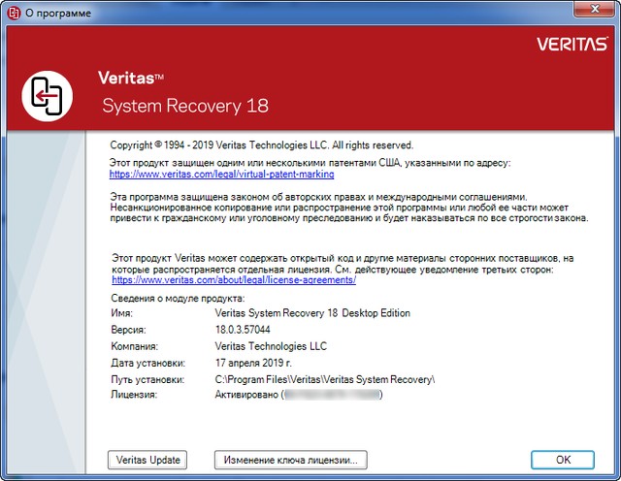Click the Изменение ключа лицензии button
The width and height of the screenshot is (621, 481).
click(x=290, y=460)
